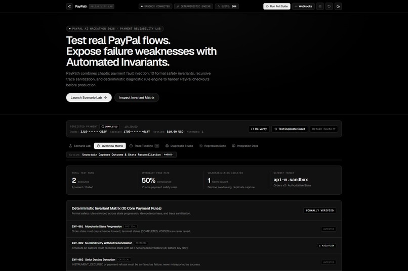This screenshot has width=408, height=271.
Task: Click the PASSED badge on active scenario
Action: tap(168, 154)
